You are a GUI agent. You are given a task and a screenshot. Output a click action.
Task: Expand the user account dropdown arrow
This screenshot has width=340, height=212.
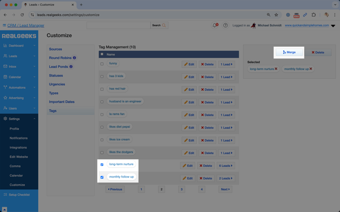click(333, 25)
